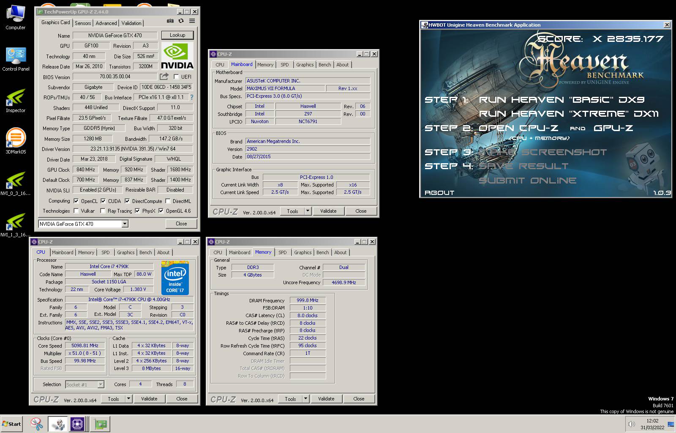Viewport: 676px width, 433px height.
Task: Click the Snipping Tool taskbar icon
Action: (x=37, y=424)
